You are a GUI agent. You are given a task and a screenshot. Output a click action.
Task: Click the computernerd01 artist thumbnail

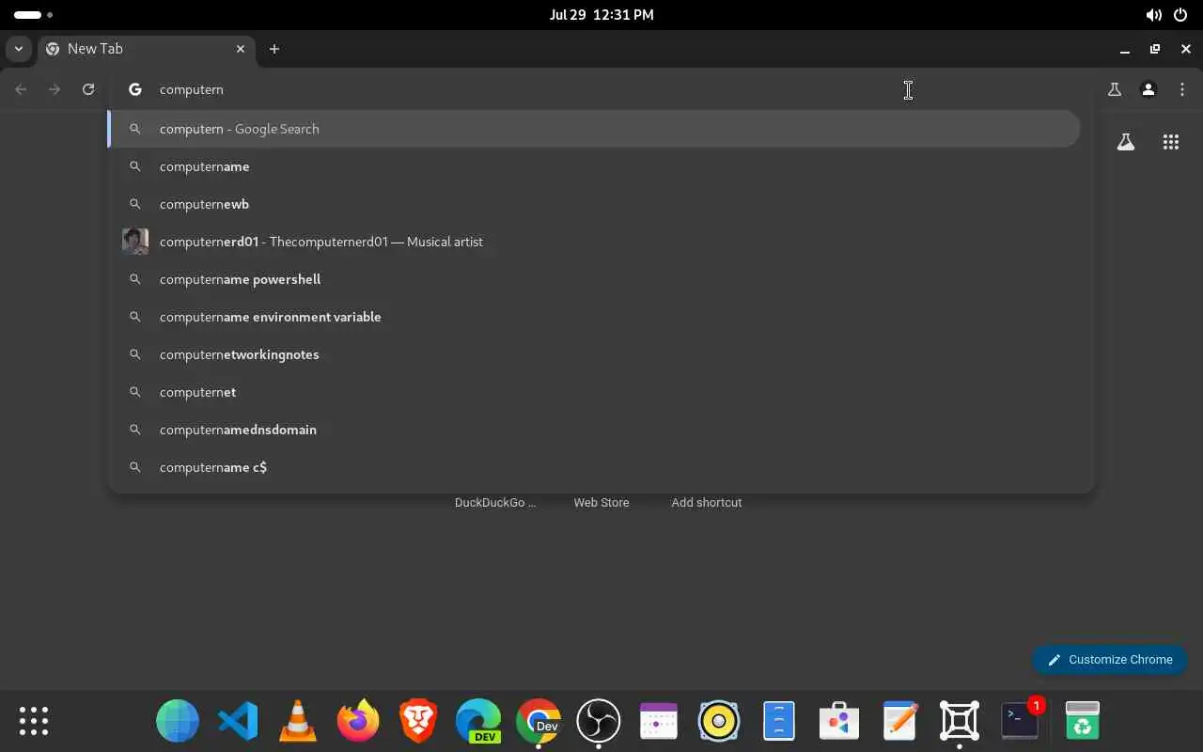click(135, 242)
